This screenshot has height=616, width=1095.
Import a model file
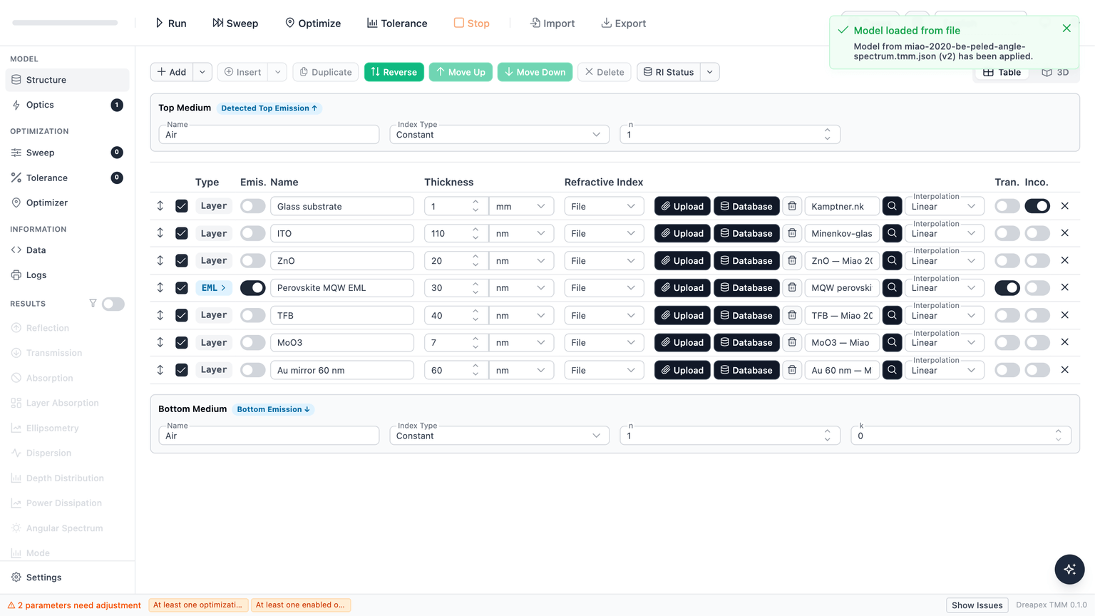click(552, 24)
